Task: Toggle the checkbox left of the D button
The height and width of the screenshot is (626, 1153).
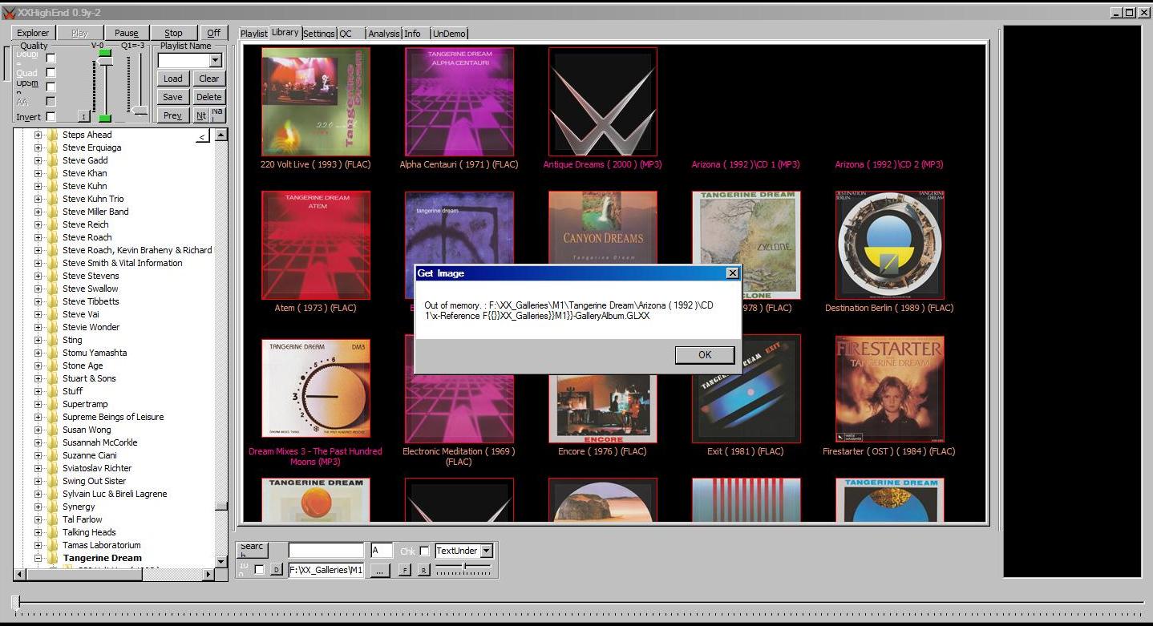Action: pyautogui.click(x=259, y=570)
